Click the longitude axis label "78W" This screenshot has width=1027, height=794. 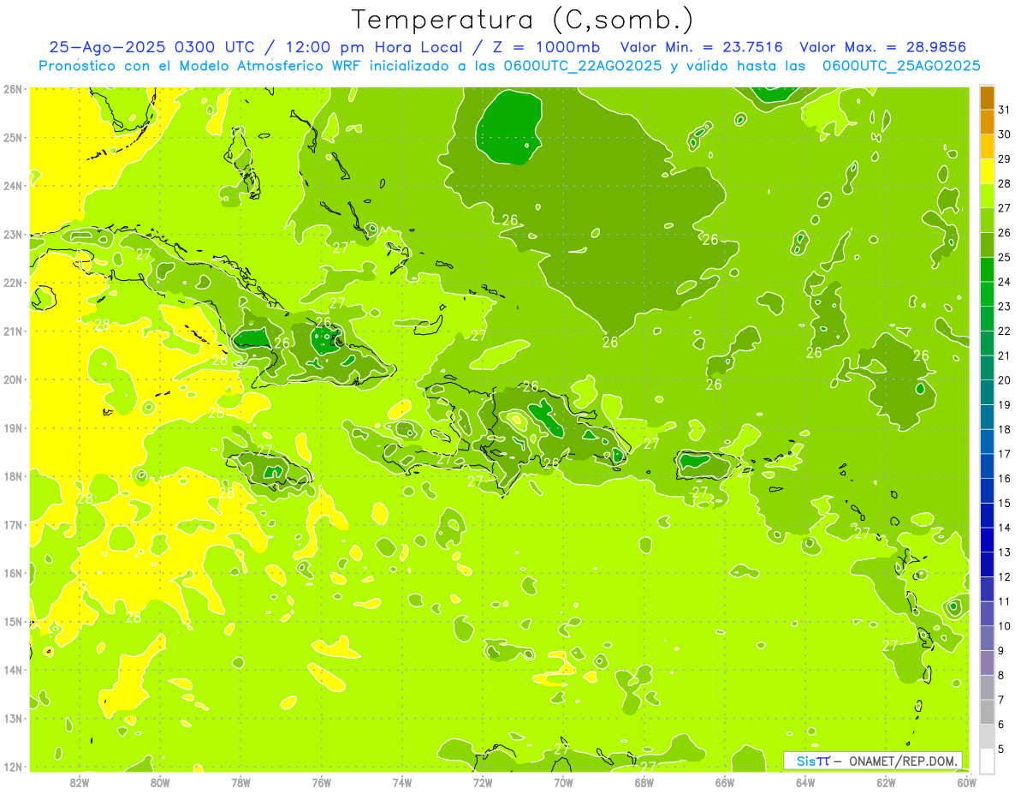click(241, 782)
